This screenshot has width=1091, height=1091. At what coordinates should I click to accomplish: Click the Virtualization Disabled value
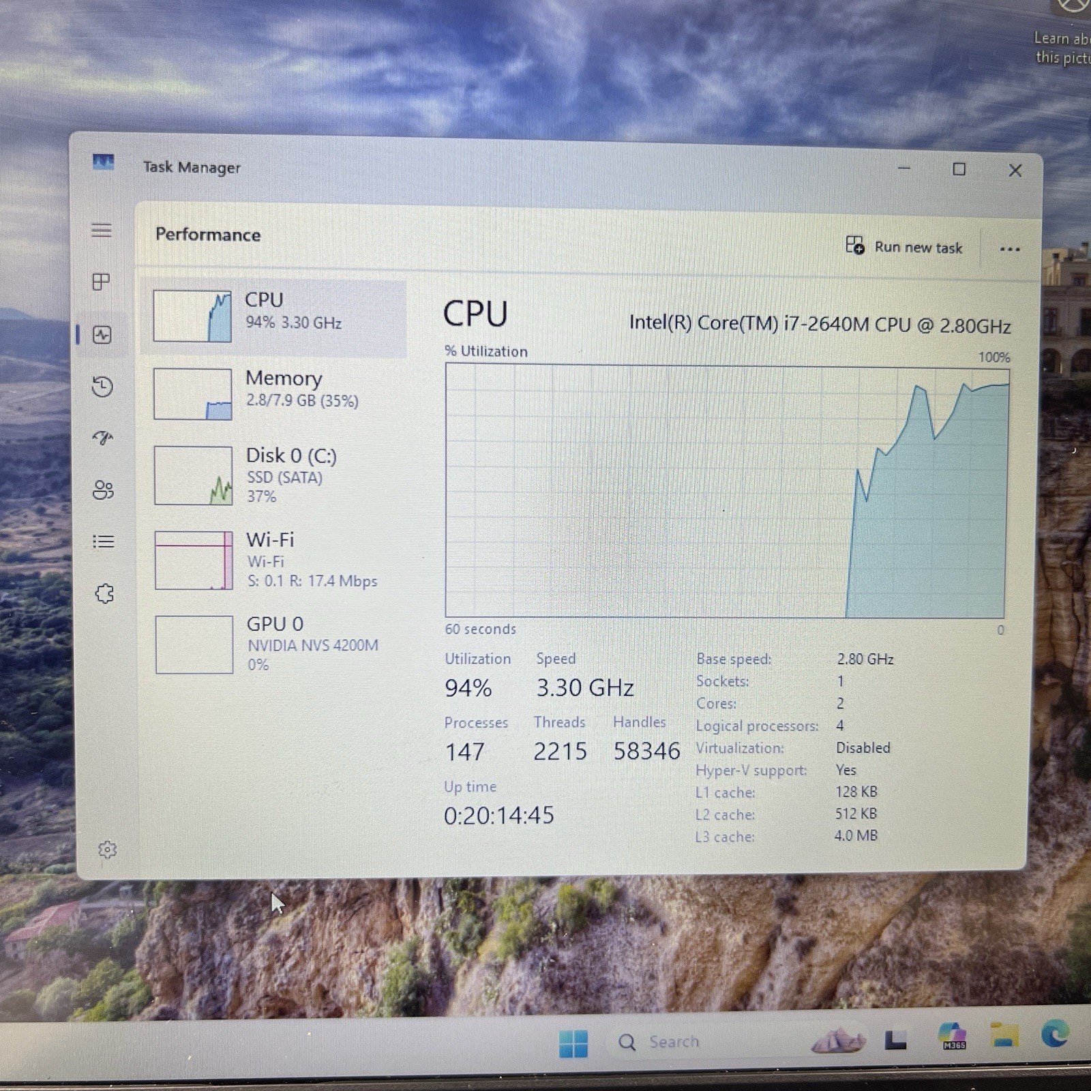[863, 747]
